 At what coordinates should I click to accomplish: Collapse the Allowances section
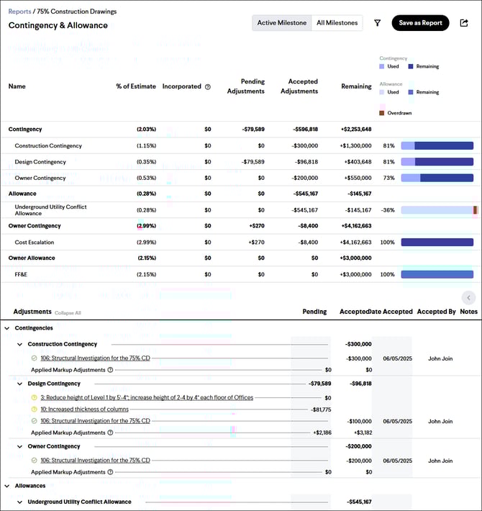click(x=7, y=486)
